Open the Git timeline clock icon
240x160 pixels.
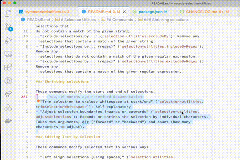(x=8, y=81)
